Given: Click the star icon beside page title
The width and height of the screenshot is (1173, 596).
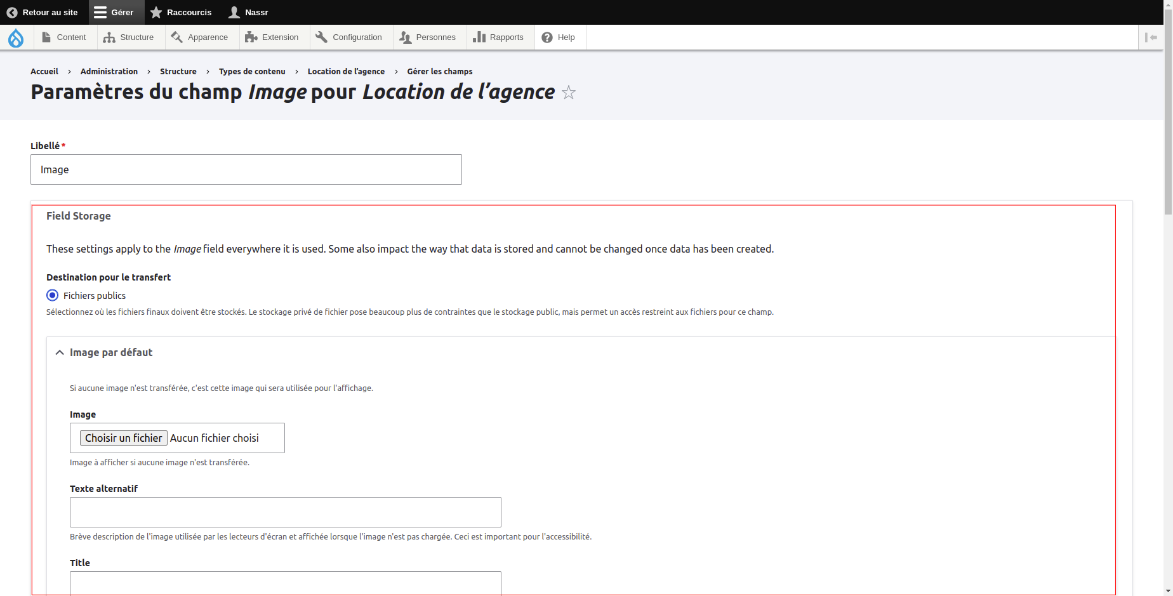Looking at the screenshot, I should coord(569,93).
